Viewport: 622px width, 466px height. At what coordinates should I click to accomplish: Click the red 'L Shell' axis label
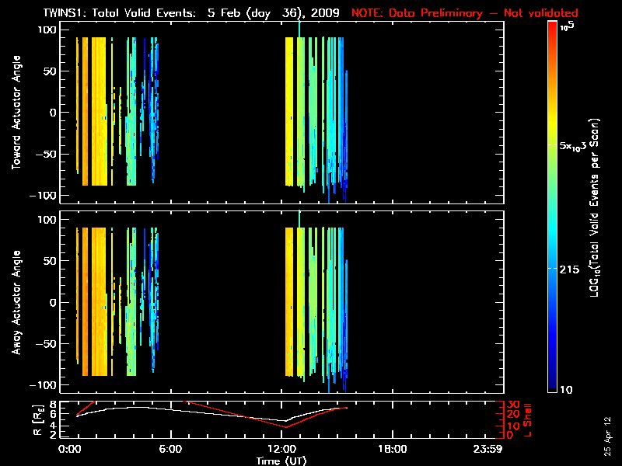pyautogui.click(x=528, y=419)
